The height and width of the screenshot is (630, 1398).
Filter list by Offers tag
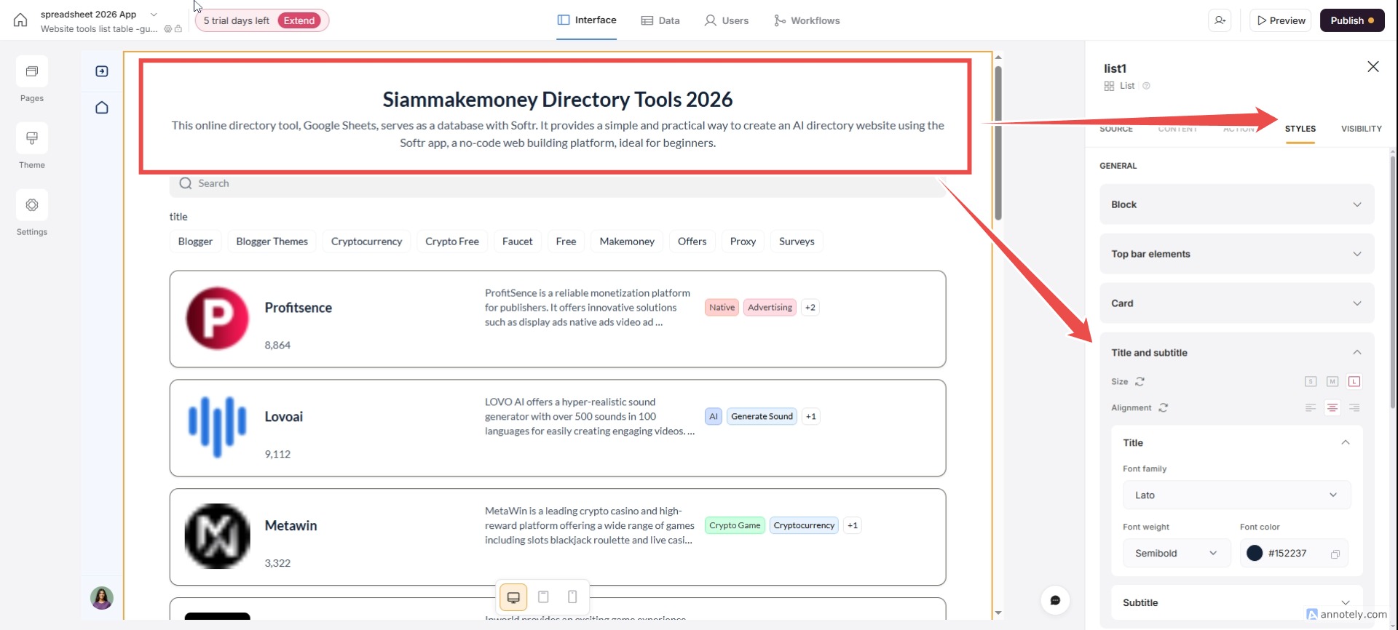click(692, 242)
